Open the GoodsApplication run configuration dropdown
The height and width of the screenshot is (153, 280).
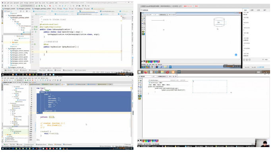click(27, 6)
